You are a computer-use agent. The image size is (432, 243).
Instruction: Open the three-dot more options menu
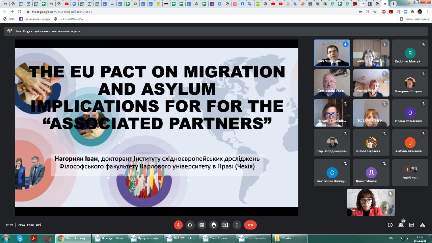tap(237, 225)
